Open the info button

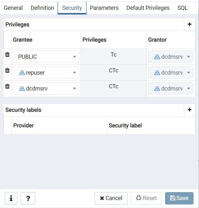(x=11, y=198)
